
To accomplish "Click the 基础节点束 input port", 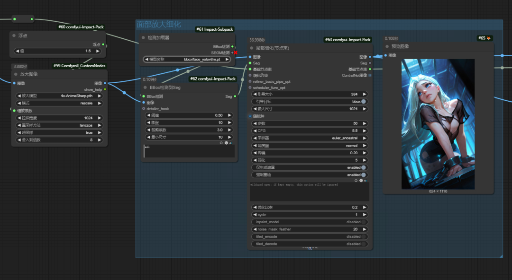I will [250, 70].
